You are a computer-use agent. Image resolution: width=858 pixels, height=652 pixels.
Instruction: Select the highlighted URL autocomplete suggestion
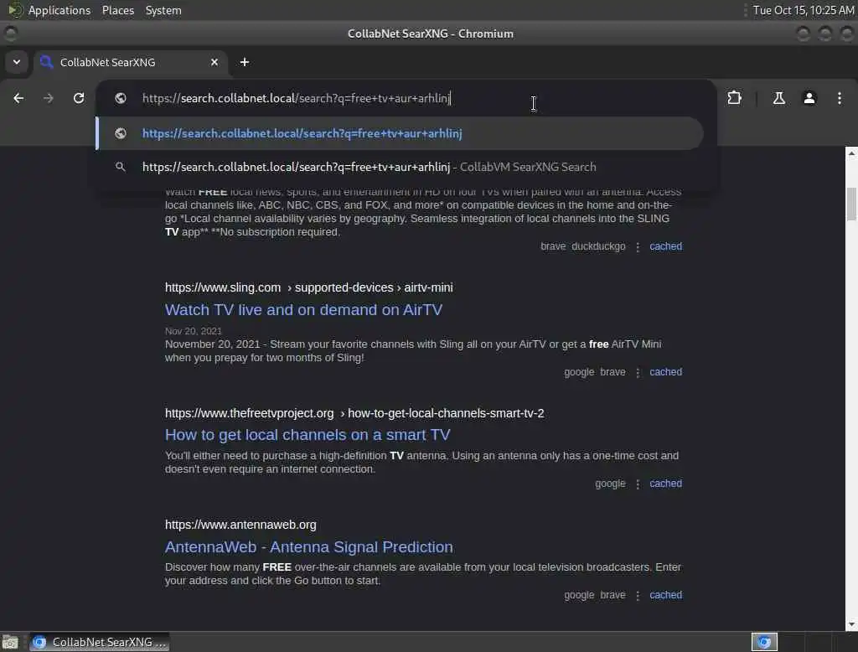click(x=400, y=133)
